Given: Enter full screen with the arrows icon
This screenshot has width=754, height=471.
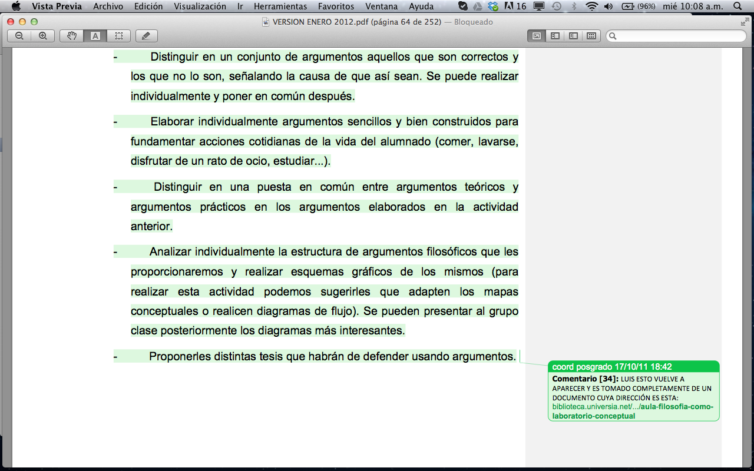Looking at the screenshot, I should (x=745, y=22).
